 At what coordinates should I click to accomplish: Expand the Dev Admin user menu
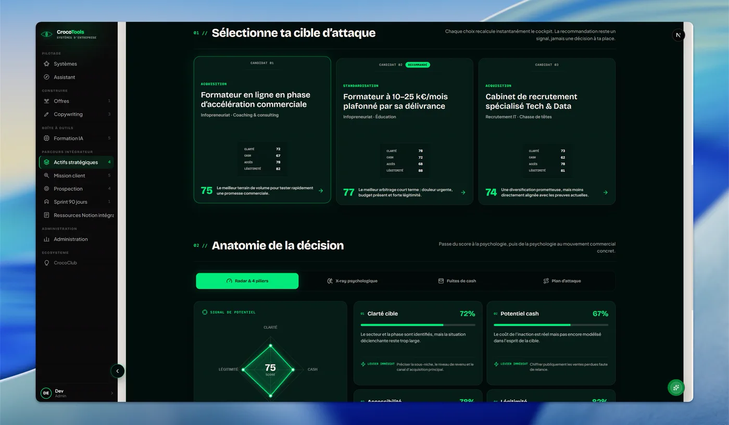coord(77,393)
